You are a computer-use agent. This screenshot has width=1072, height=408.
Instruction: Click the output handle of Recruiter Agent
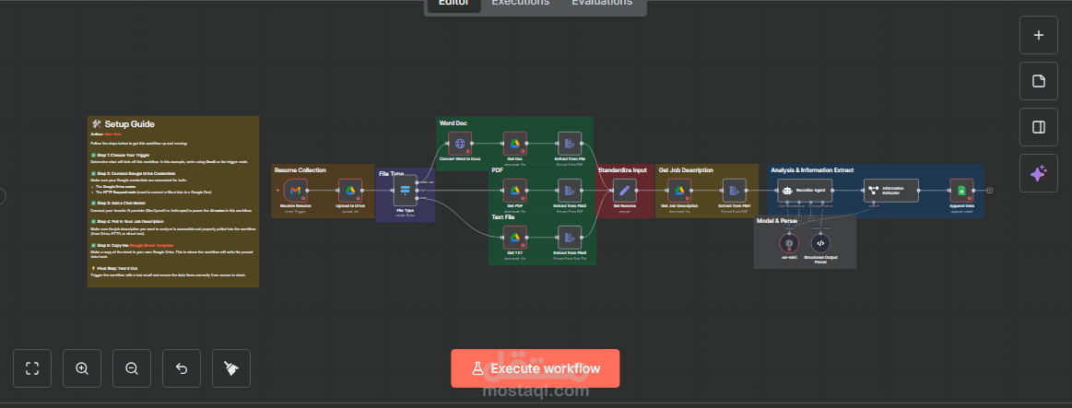[x=833, y=191]
